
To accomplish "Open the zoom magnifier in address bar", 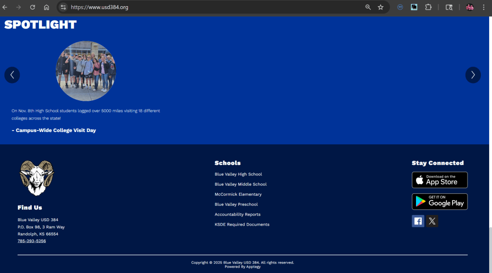I will pyautogui.click(x=368, y=7).
